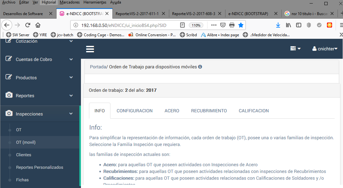The height and width of the screenshot is (188, 343).
Task: Open the server list dropdown in header
Action: pos(295,48)
